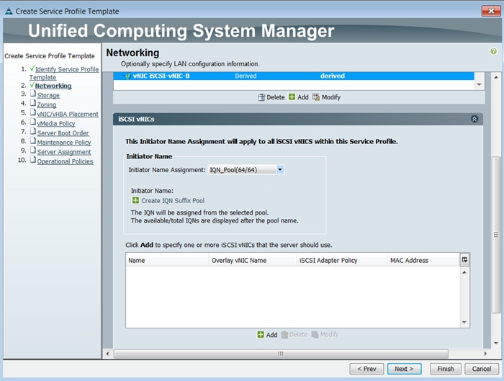The height and width of the screenshot is (381, 504).
Task: Click the horizontal scrollbar right arrow
Action: point(485,354)
